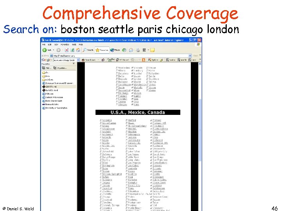Close the Favorites side panel

(x=74, y=64)
